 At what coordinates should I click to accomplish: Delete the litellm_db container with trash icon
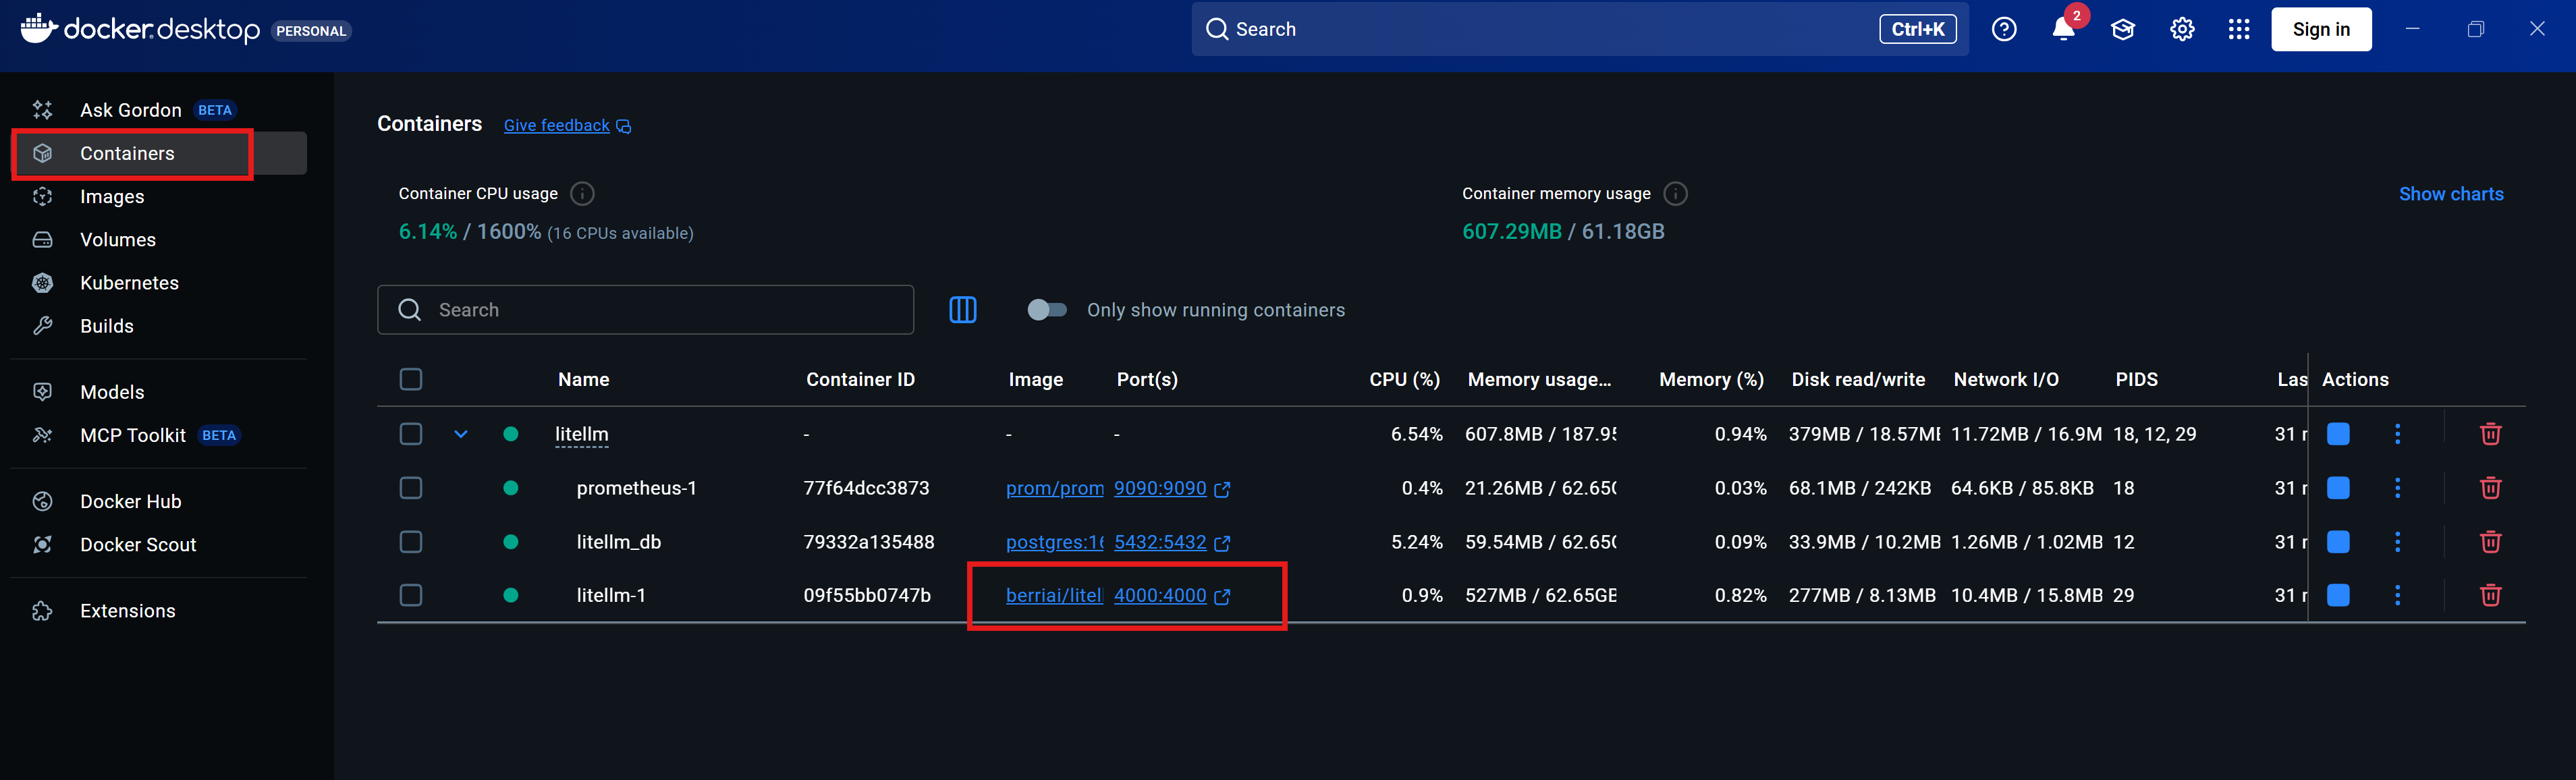(2490, 542)
